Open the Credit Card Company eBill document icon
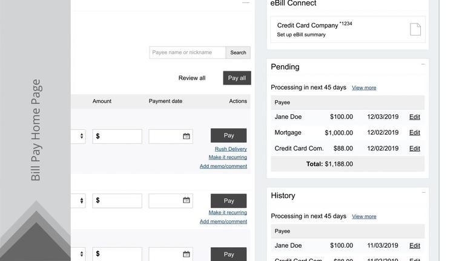This screenshot has height=261, width=465. [415, 29]
